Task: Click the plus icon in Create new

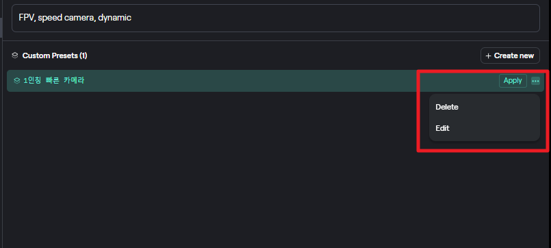Action: coord(488,55)
